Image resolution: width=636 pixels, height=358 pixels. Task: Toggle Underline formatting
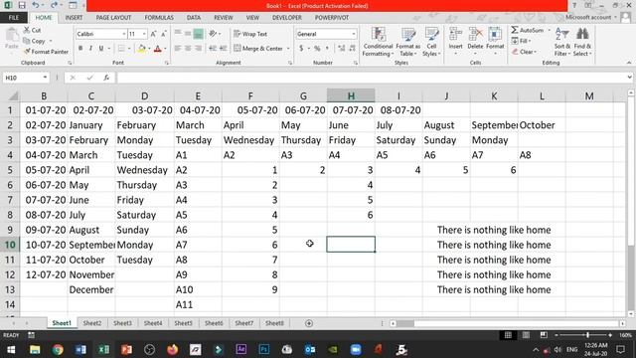101,49
